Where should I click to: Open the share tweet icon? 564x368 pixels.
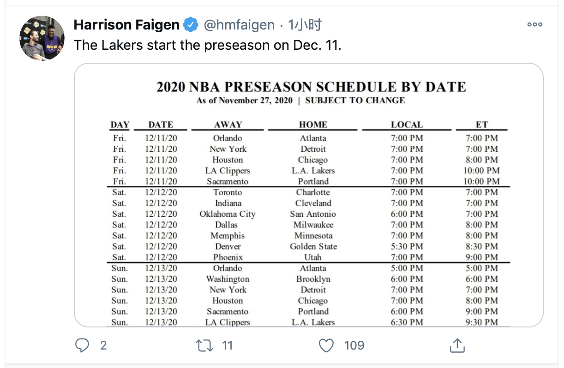pyautogui.click(x=456, y=345)
